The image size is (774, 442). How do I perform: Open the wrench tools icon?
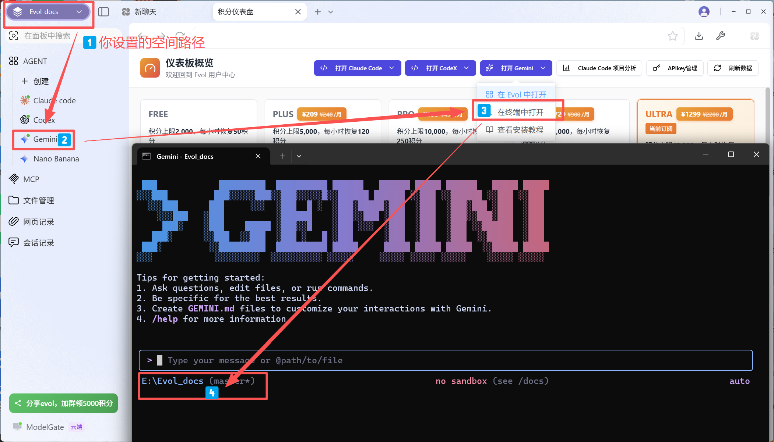click(x=721, y=36)
